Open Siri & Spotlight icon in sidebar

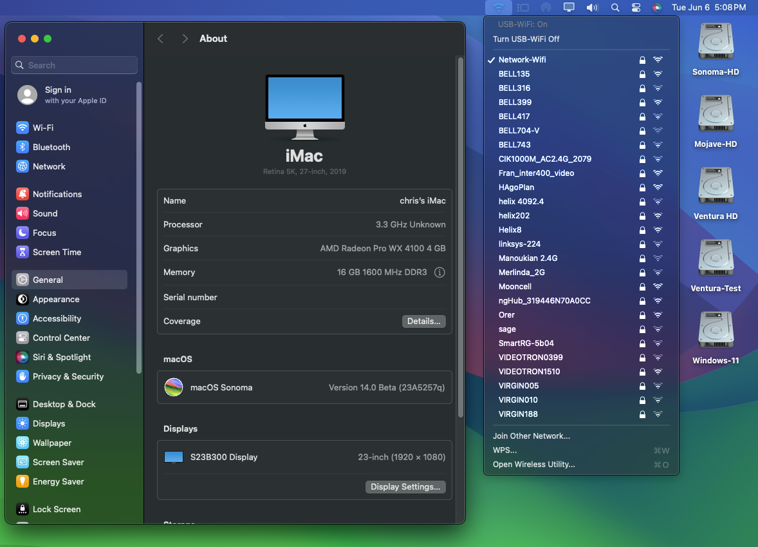[x=23, y=357]
